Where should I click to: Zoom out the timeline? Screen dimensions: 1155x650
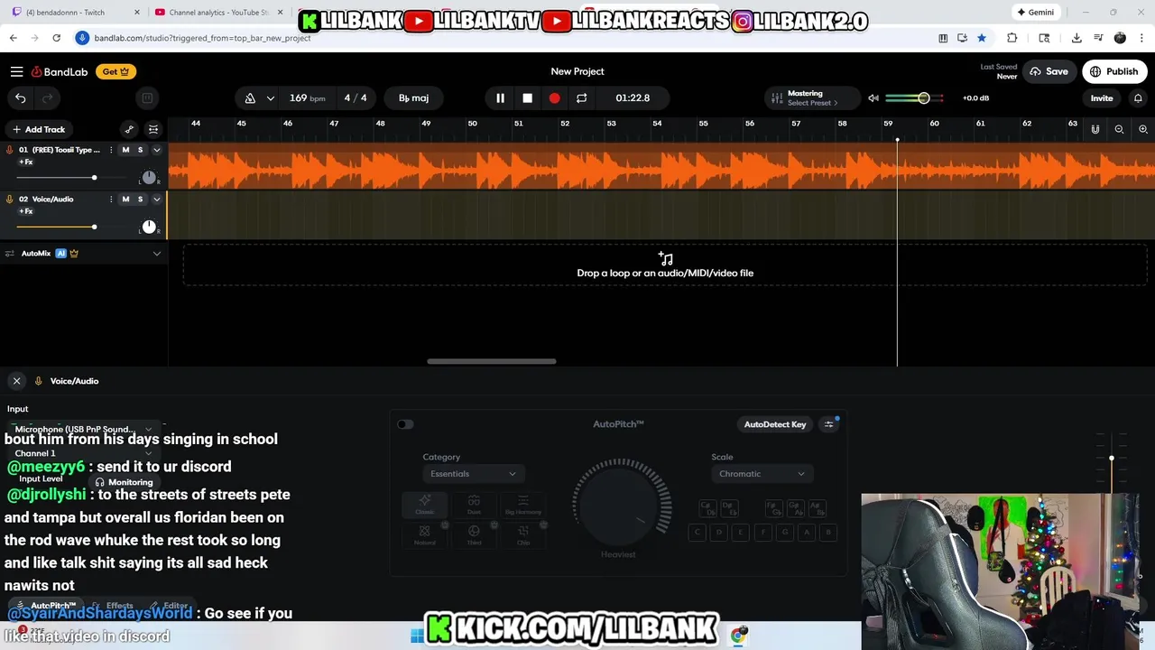(1119, 129)
